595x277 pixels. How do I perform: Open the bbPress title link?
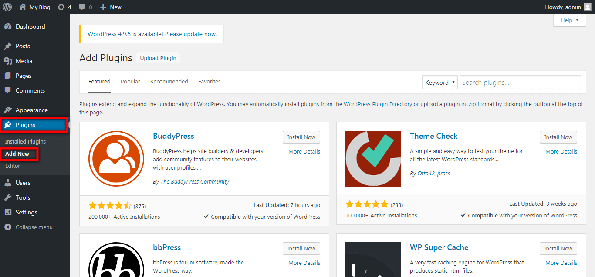pyautogui.click(x=167, y=247)
